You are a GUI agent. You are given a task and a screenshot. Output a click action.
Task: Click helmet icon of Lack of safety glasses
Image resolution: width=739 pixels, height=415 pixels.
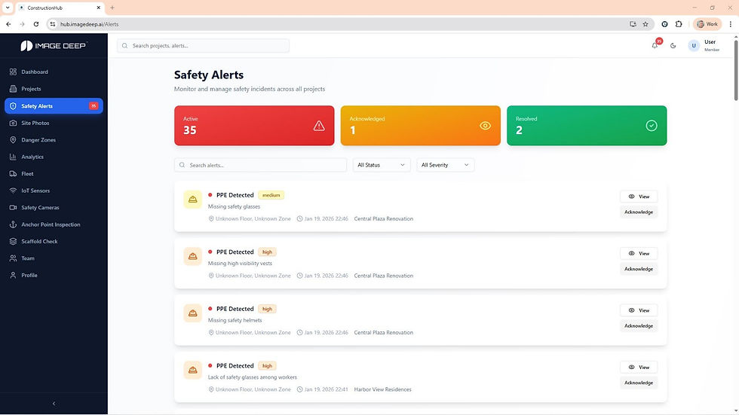[x=193, y=371]
